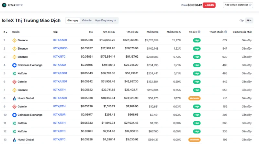Click the star icon in Add to Main Watchlist
This screenshot has width=259, height=144.
click(250, 5)
